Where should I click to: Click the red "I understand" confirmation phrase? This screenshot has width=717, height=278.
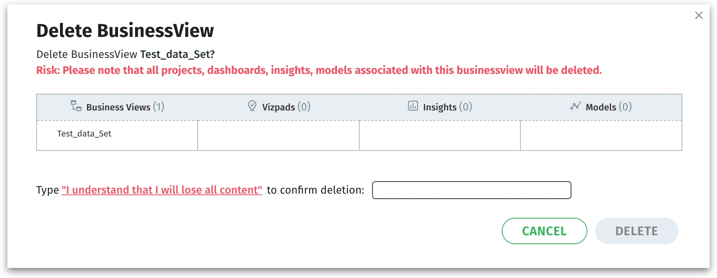click(x=162, y=190)
